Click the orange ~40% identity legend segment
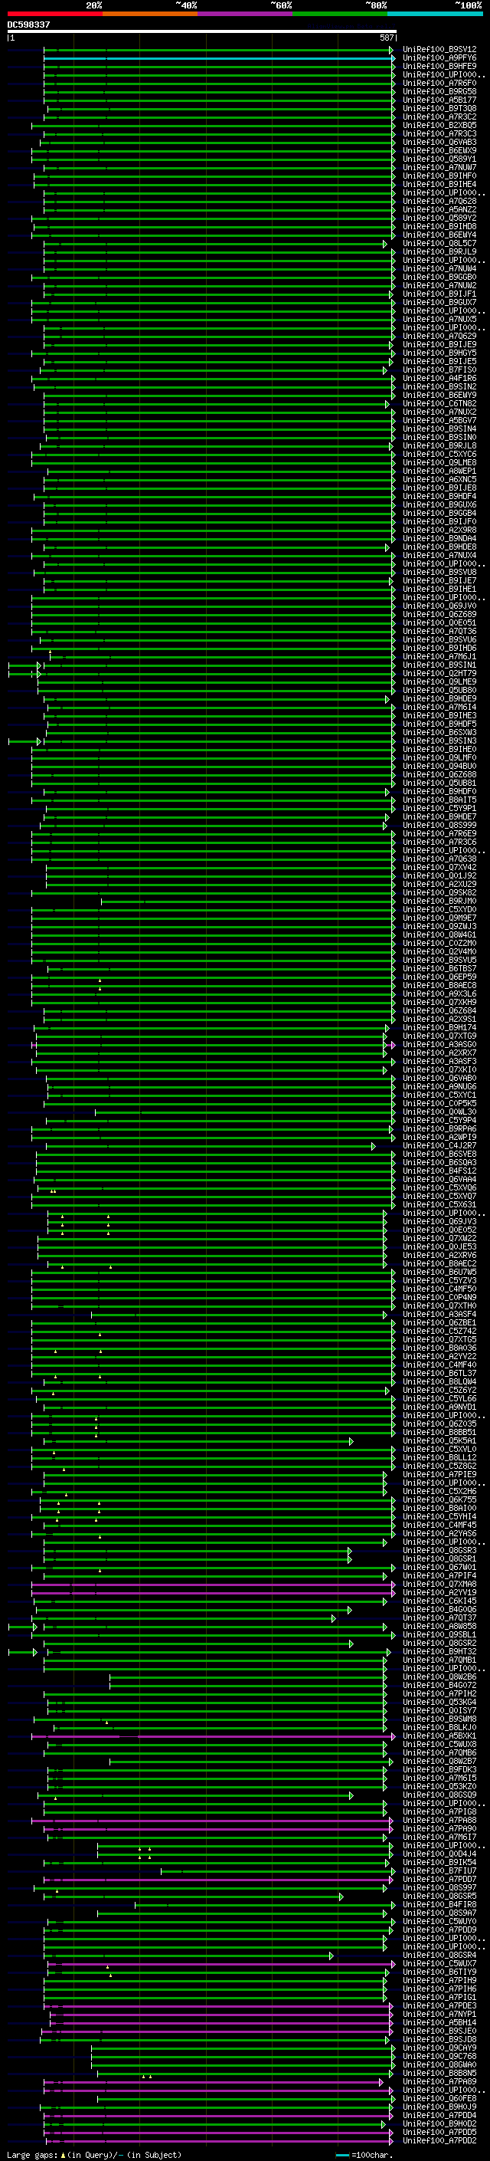The width and height of the screenshot is (490, 2161). pos(150,14)
